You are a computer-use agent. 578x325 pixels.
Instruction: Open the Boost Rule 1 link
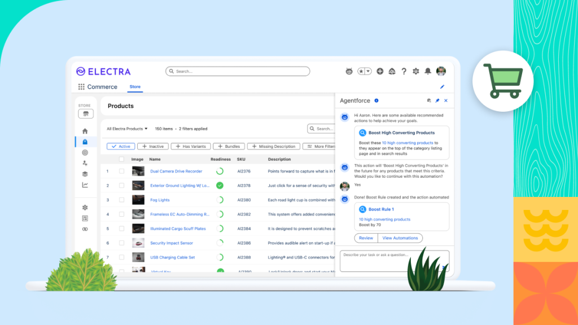381,209
